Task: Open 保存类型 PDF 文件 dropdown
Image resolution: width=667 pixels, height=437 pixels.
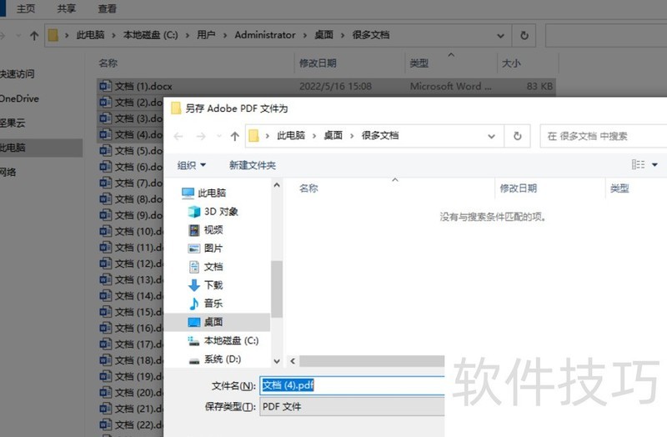Action: 352,407
